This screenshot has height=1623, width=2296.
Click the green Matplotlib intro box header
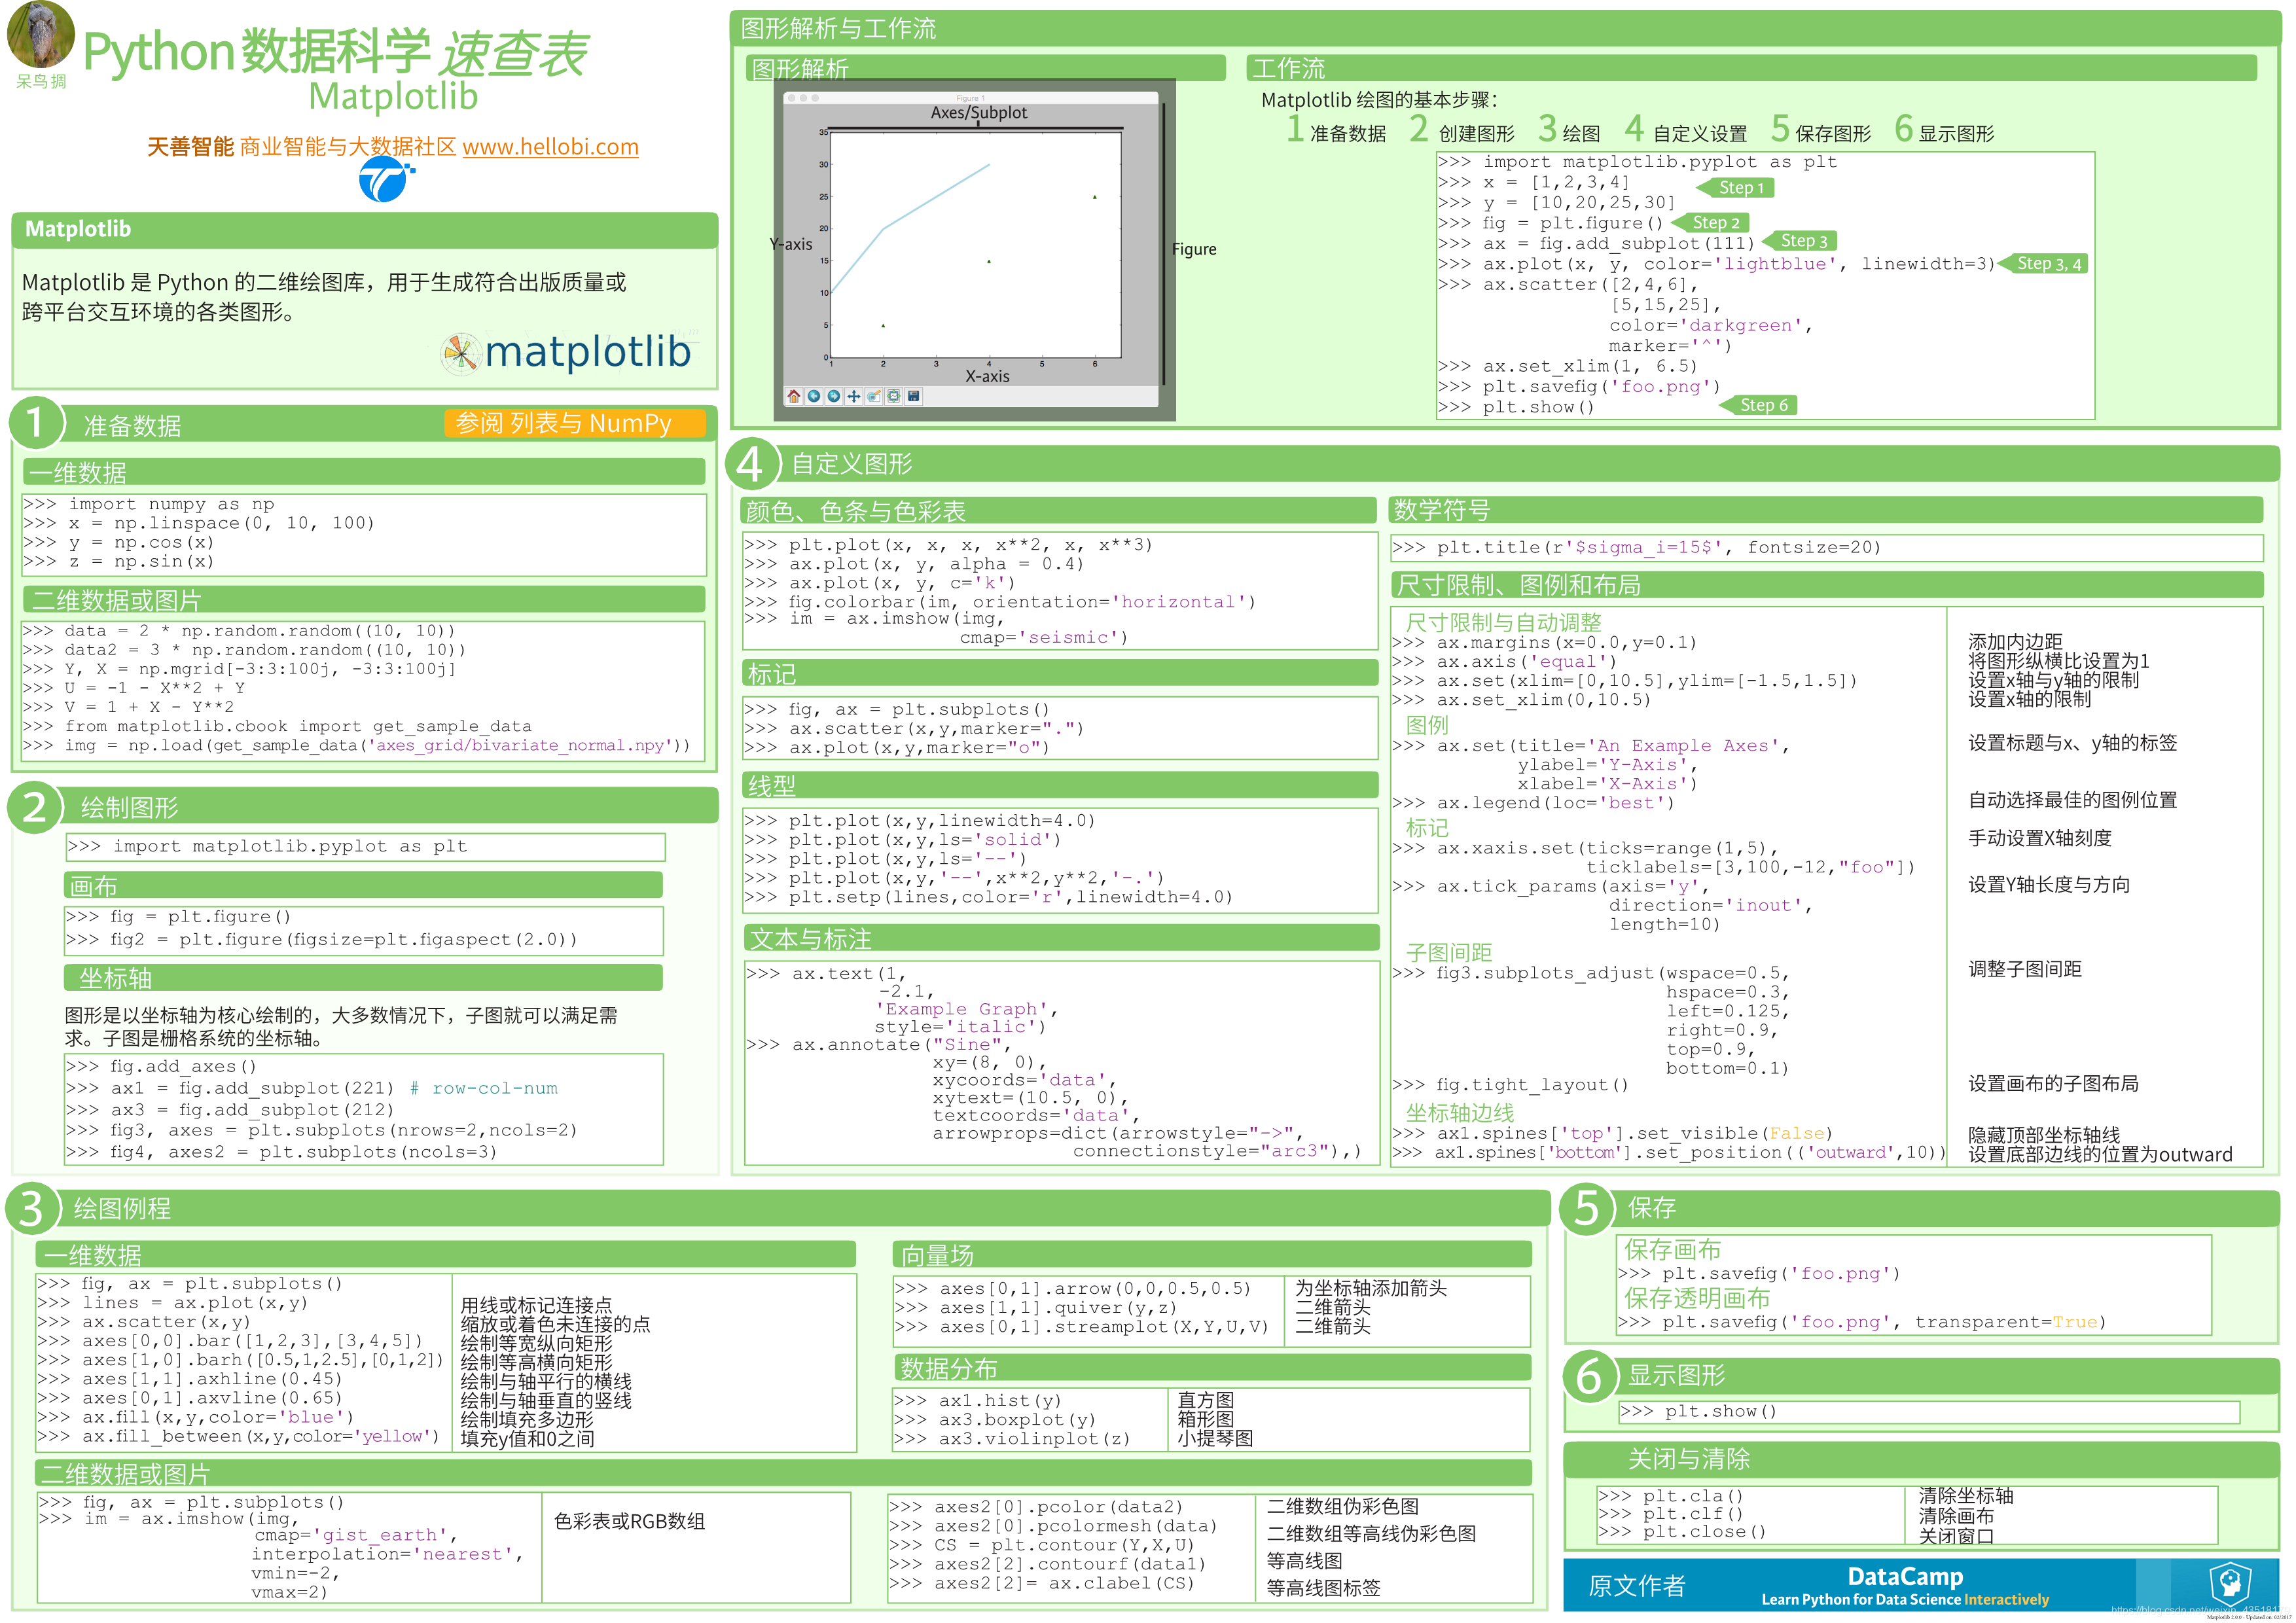365,229
